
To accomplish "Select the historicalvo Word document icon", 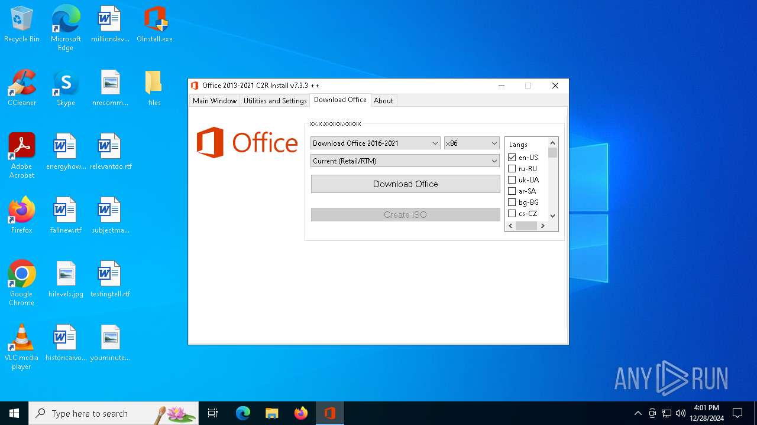I will pyautogui.click(x=66, y=344).
